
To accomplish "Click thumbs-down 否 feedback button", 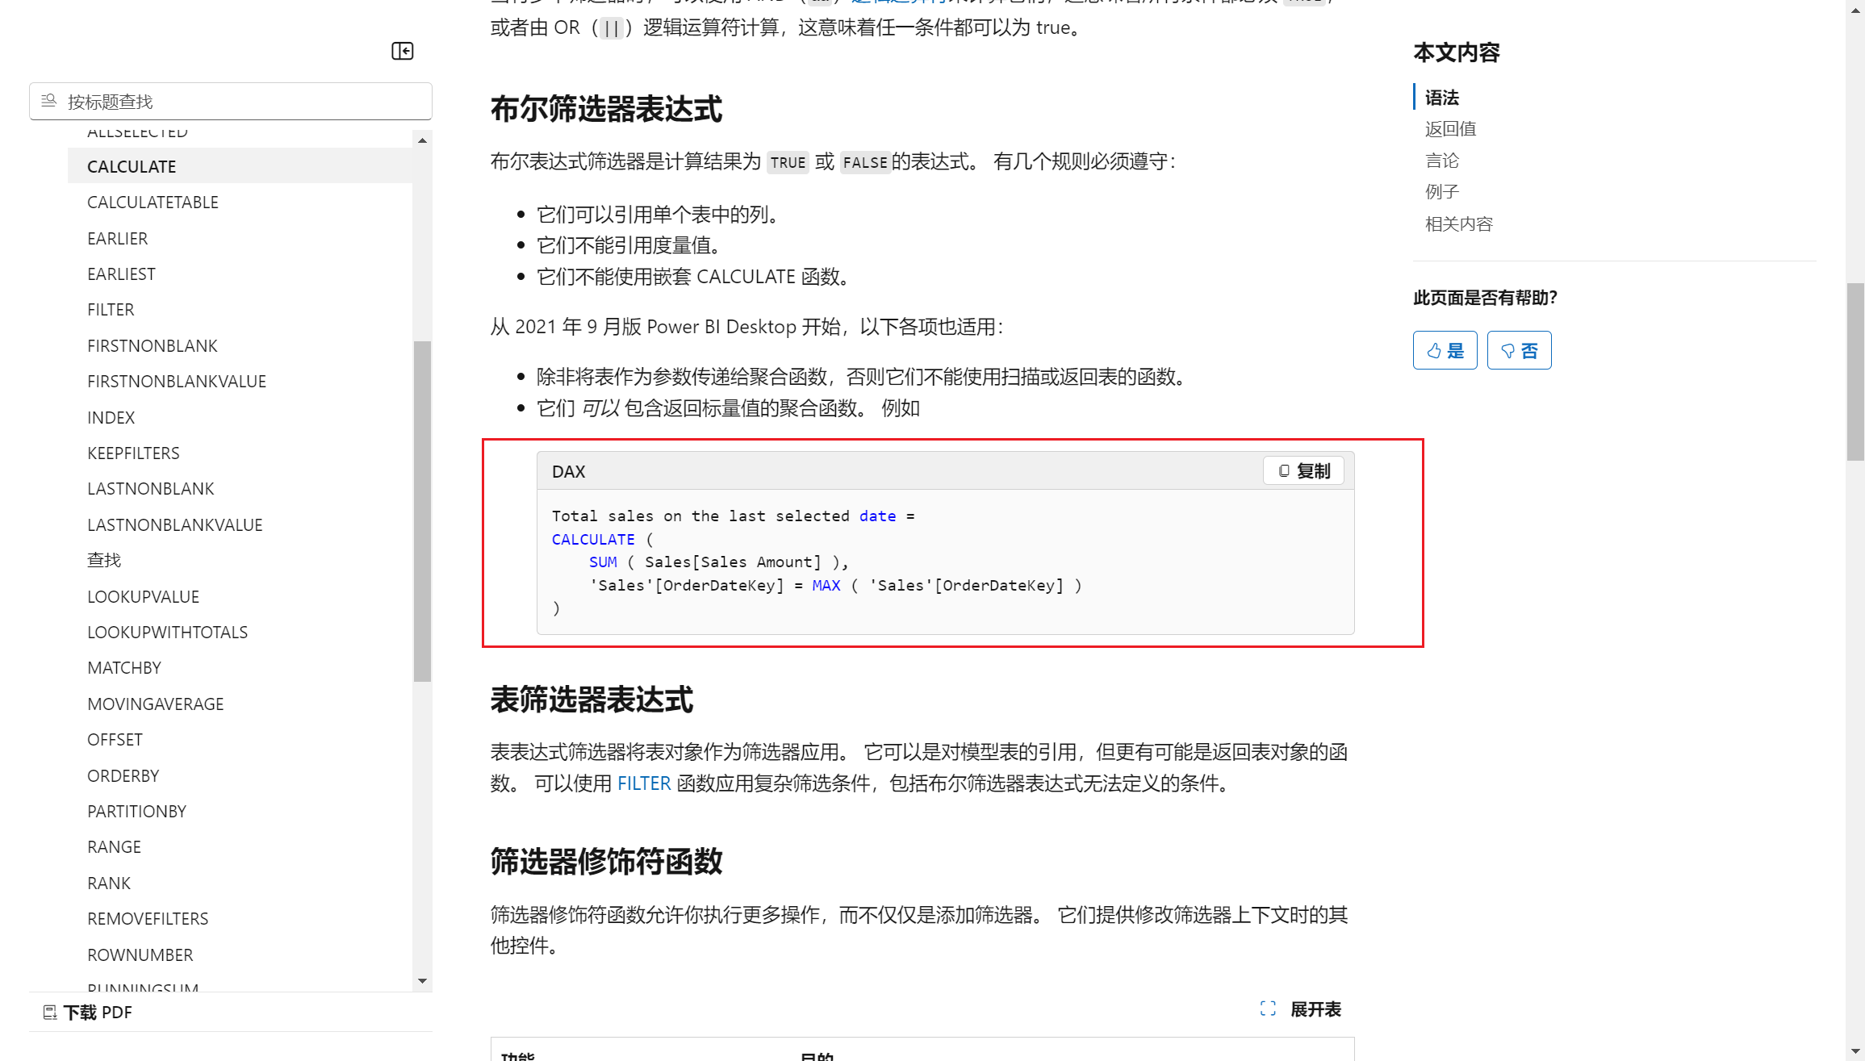I will pos(1519,350).
